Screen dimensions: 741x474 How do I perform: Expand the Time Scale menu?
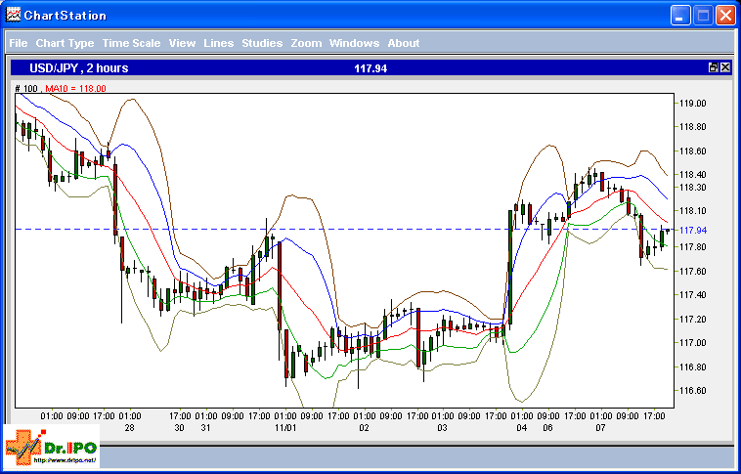(131, 43)
